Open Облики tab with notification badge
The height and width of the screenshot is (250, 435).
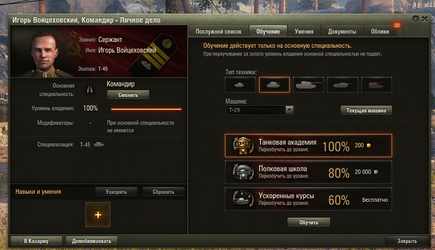coord(380,31)
